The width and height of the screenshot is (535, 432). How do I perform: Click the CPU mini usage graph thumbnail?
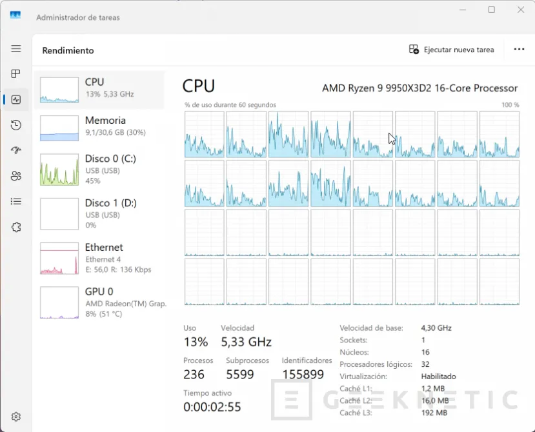pos(59,90)
